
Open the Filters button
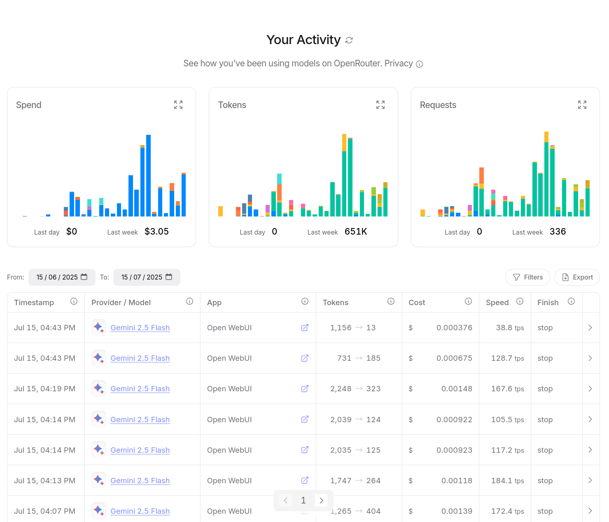pos(527,277)
